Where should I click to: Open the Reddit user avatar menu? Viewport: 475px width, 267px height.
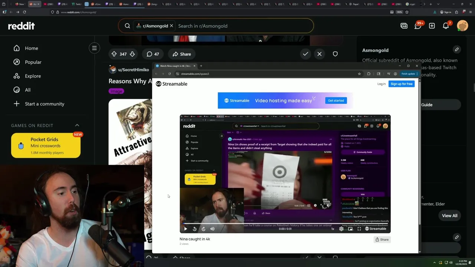[x=462, y=26]
